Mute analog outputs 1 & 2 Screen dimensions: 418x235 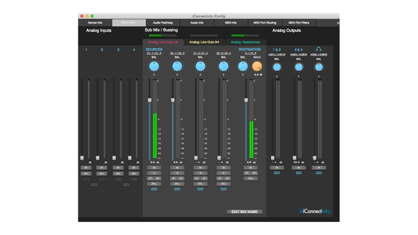[277, 168]
